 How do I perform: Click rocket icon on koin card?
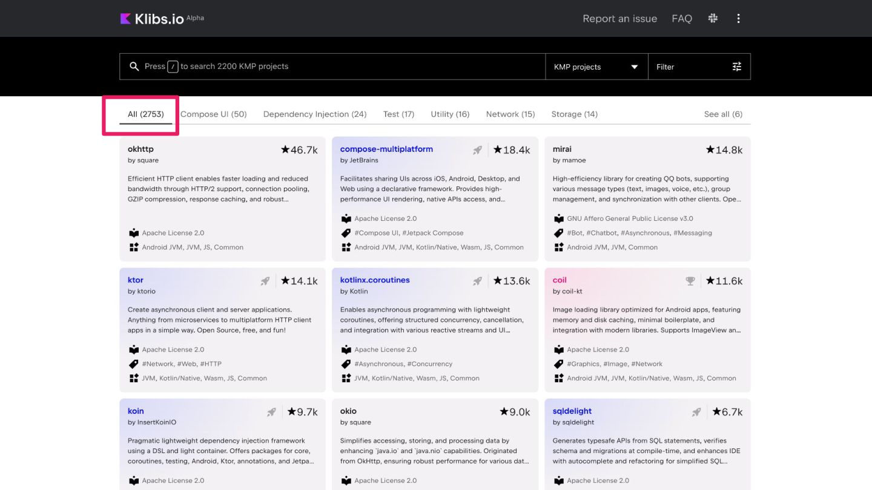[x=271, y=412]
